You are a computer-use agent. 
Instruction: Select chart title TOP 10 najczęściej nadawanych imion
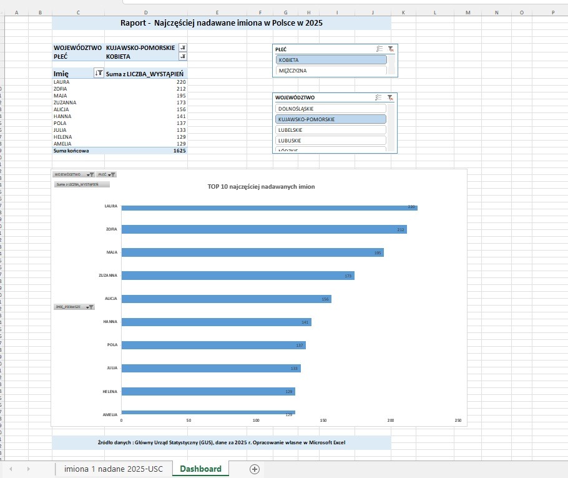(261, 186)
